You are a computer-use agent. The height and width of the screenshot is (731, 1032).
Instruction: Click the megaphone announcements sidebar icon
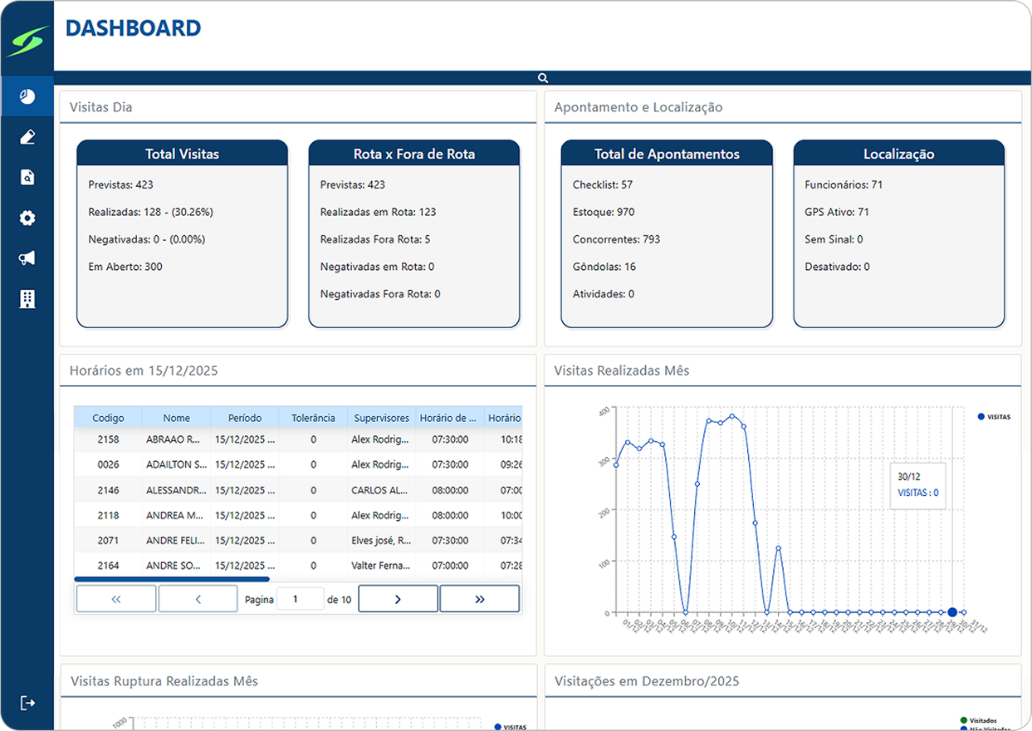click(x=27, y=258)
